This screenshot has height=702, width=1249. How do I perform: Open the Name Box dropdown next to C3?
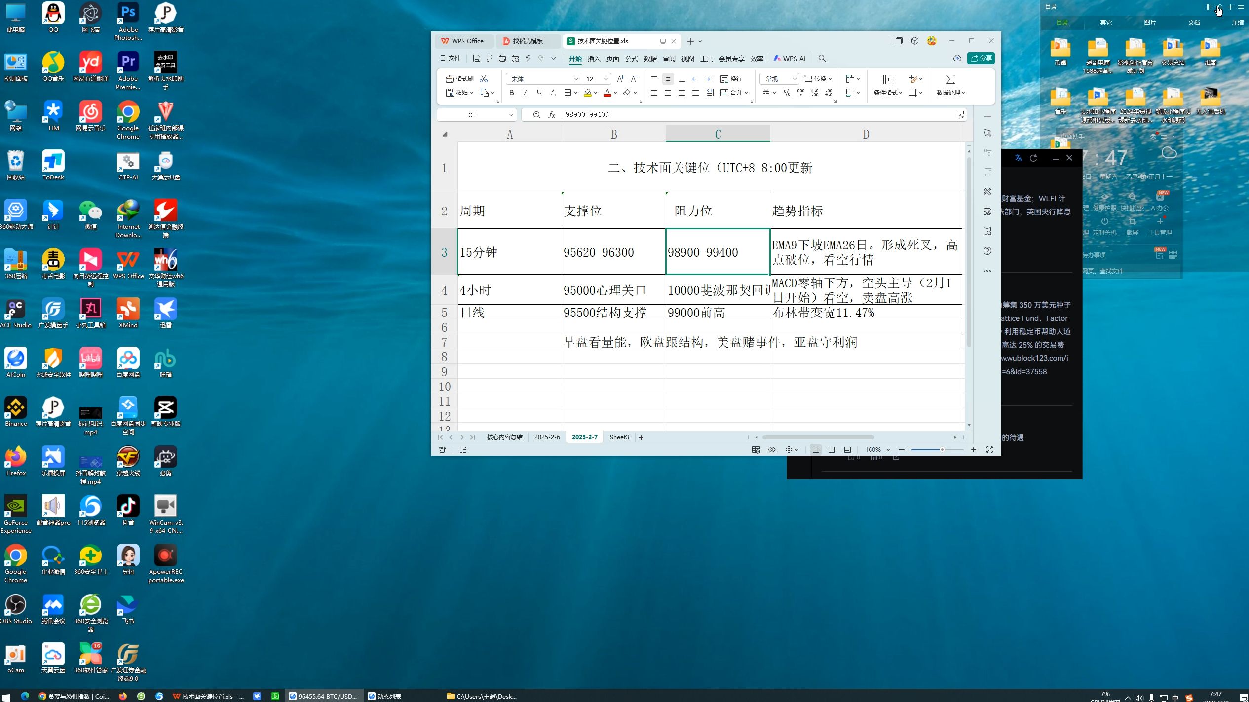click(511, 115)
